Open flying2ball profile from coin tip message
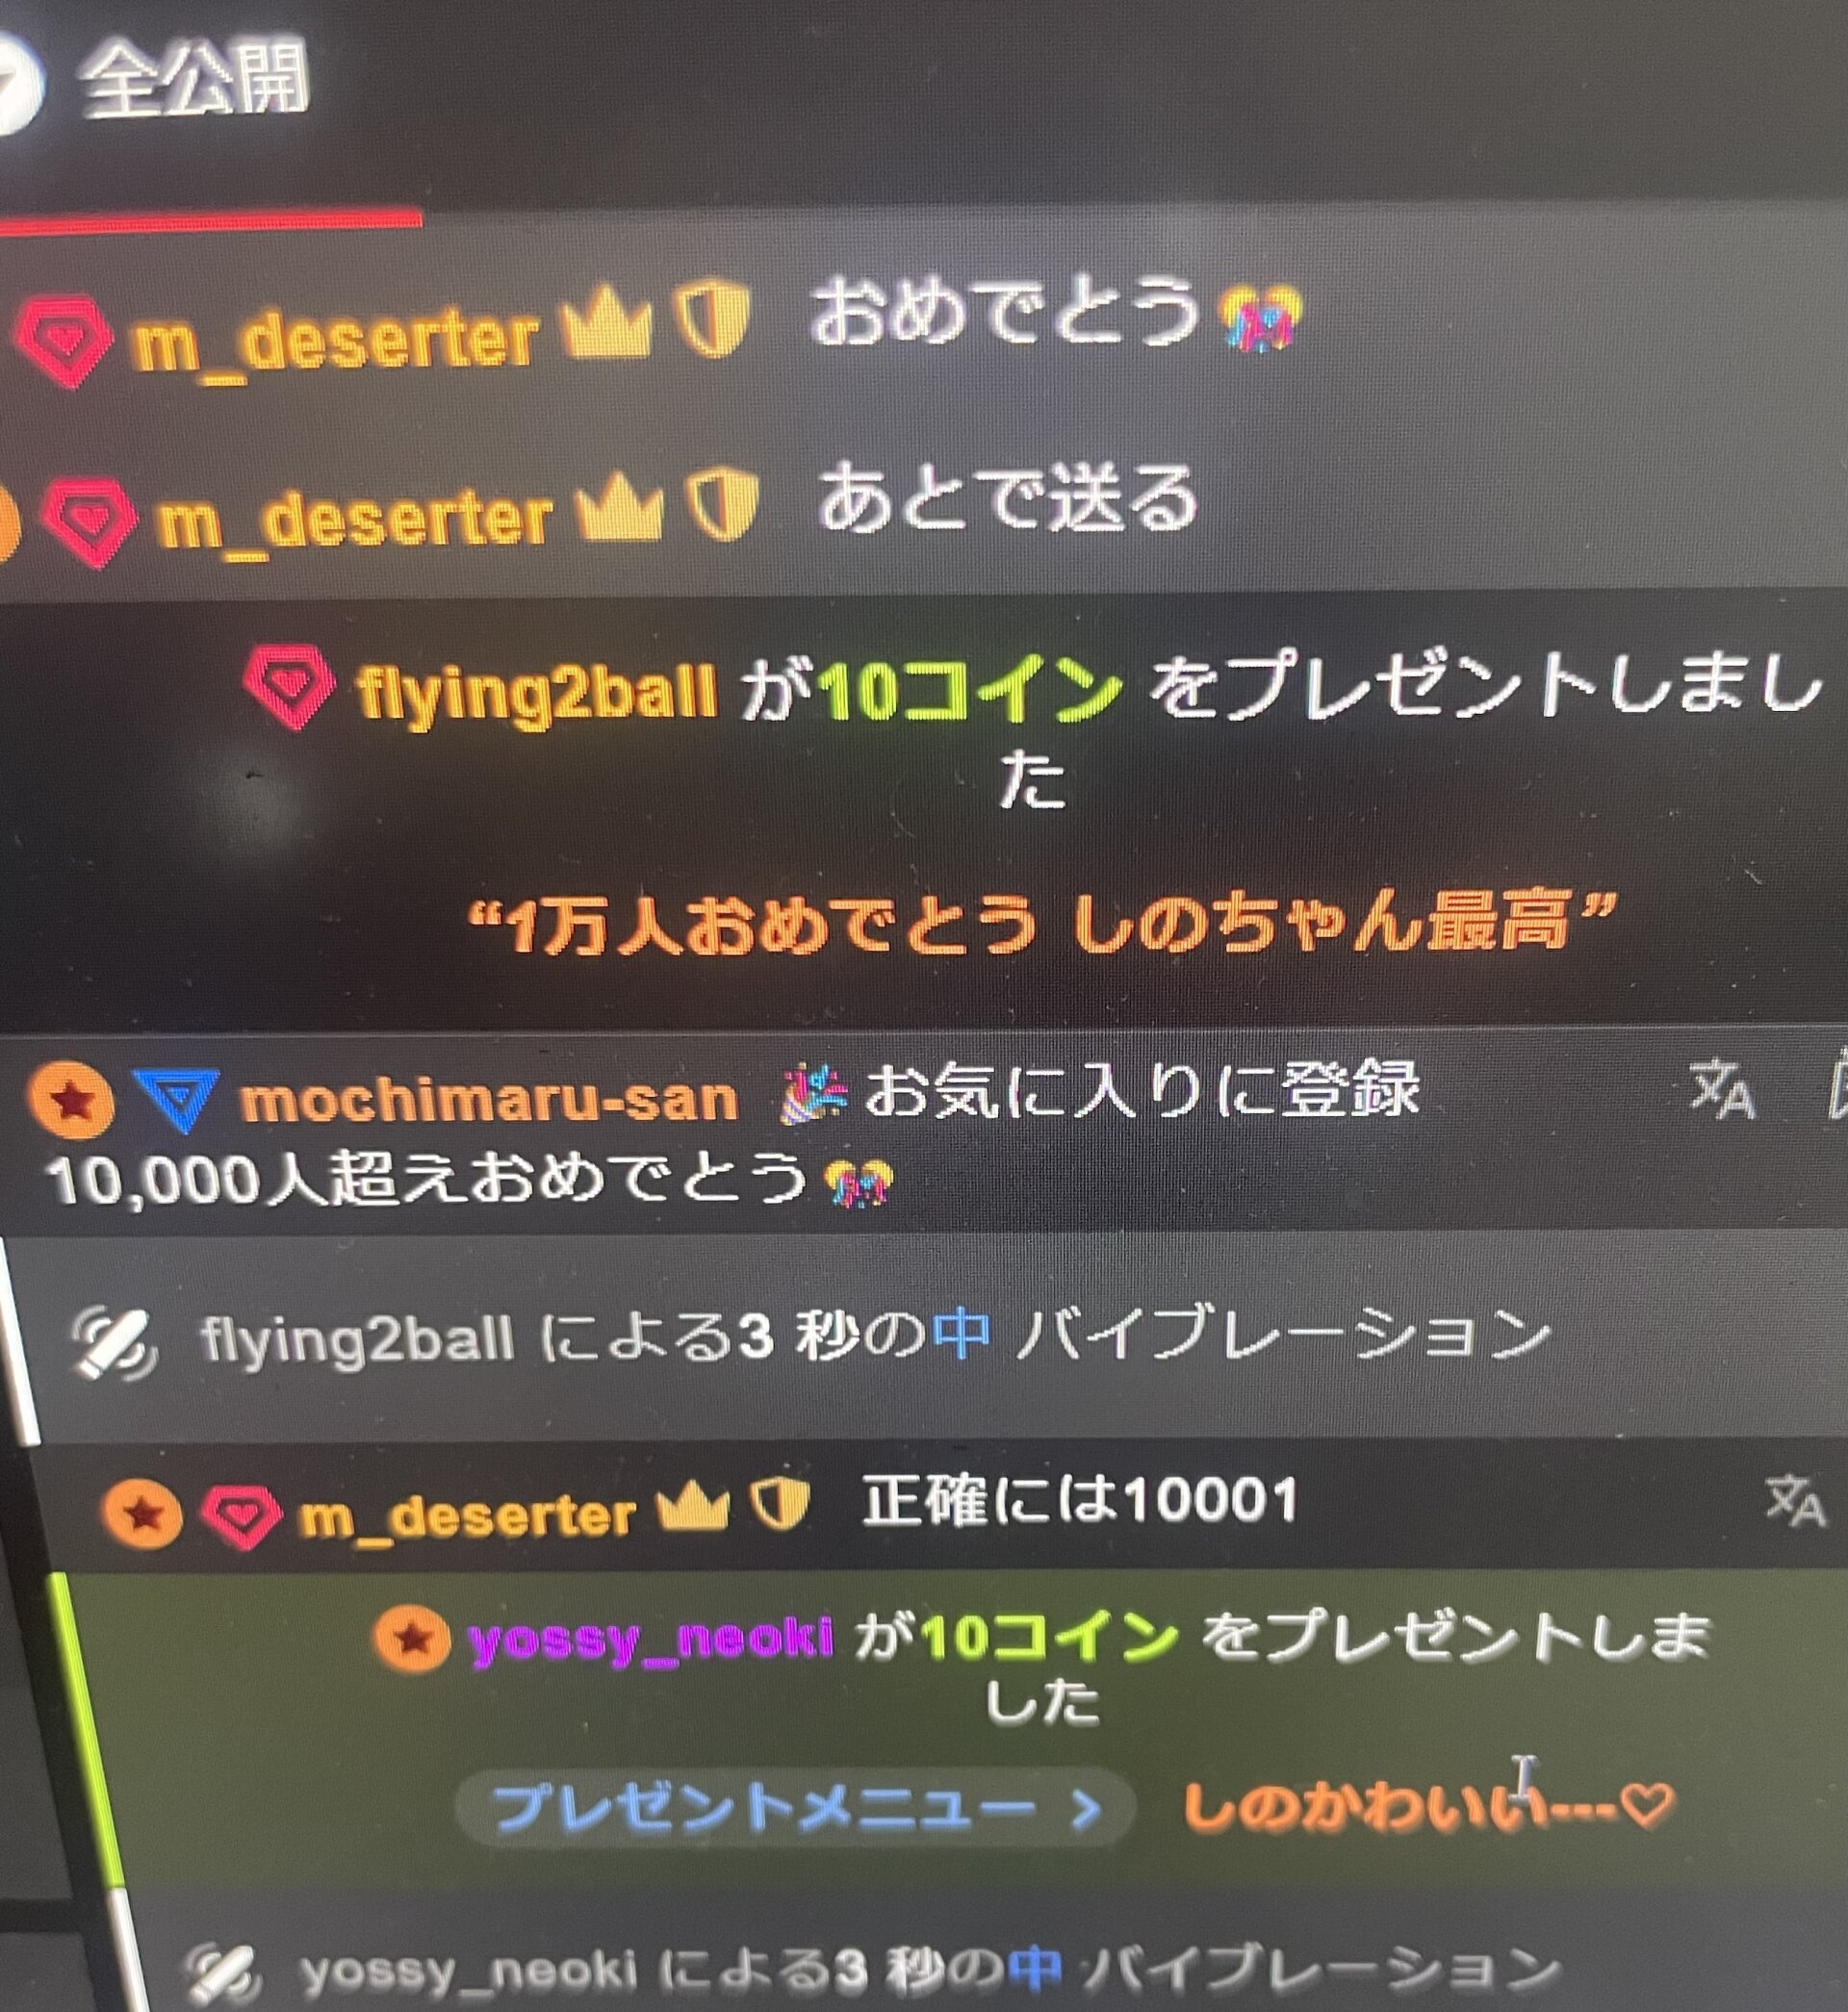1848x2012 pixels. click(x=537, y=692)
